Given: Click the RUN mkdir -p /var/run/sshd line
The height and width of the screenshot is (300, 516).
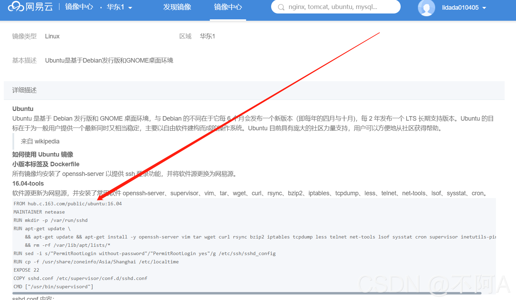Looking at the screenshot, I should pos(50,220).
